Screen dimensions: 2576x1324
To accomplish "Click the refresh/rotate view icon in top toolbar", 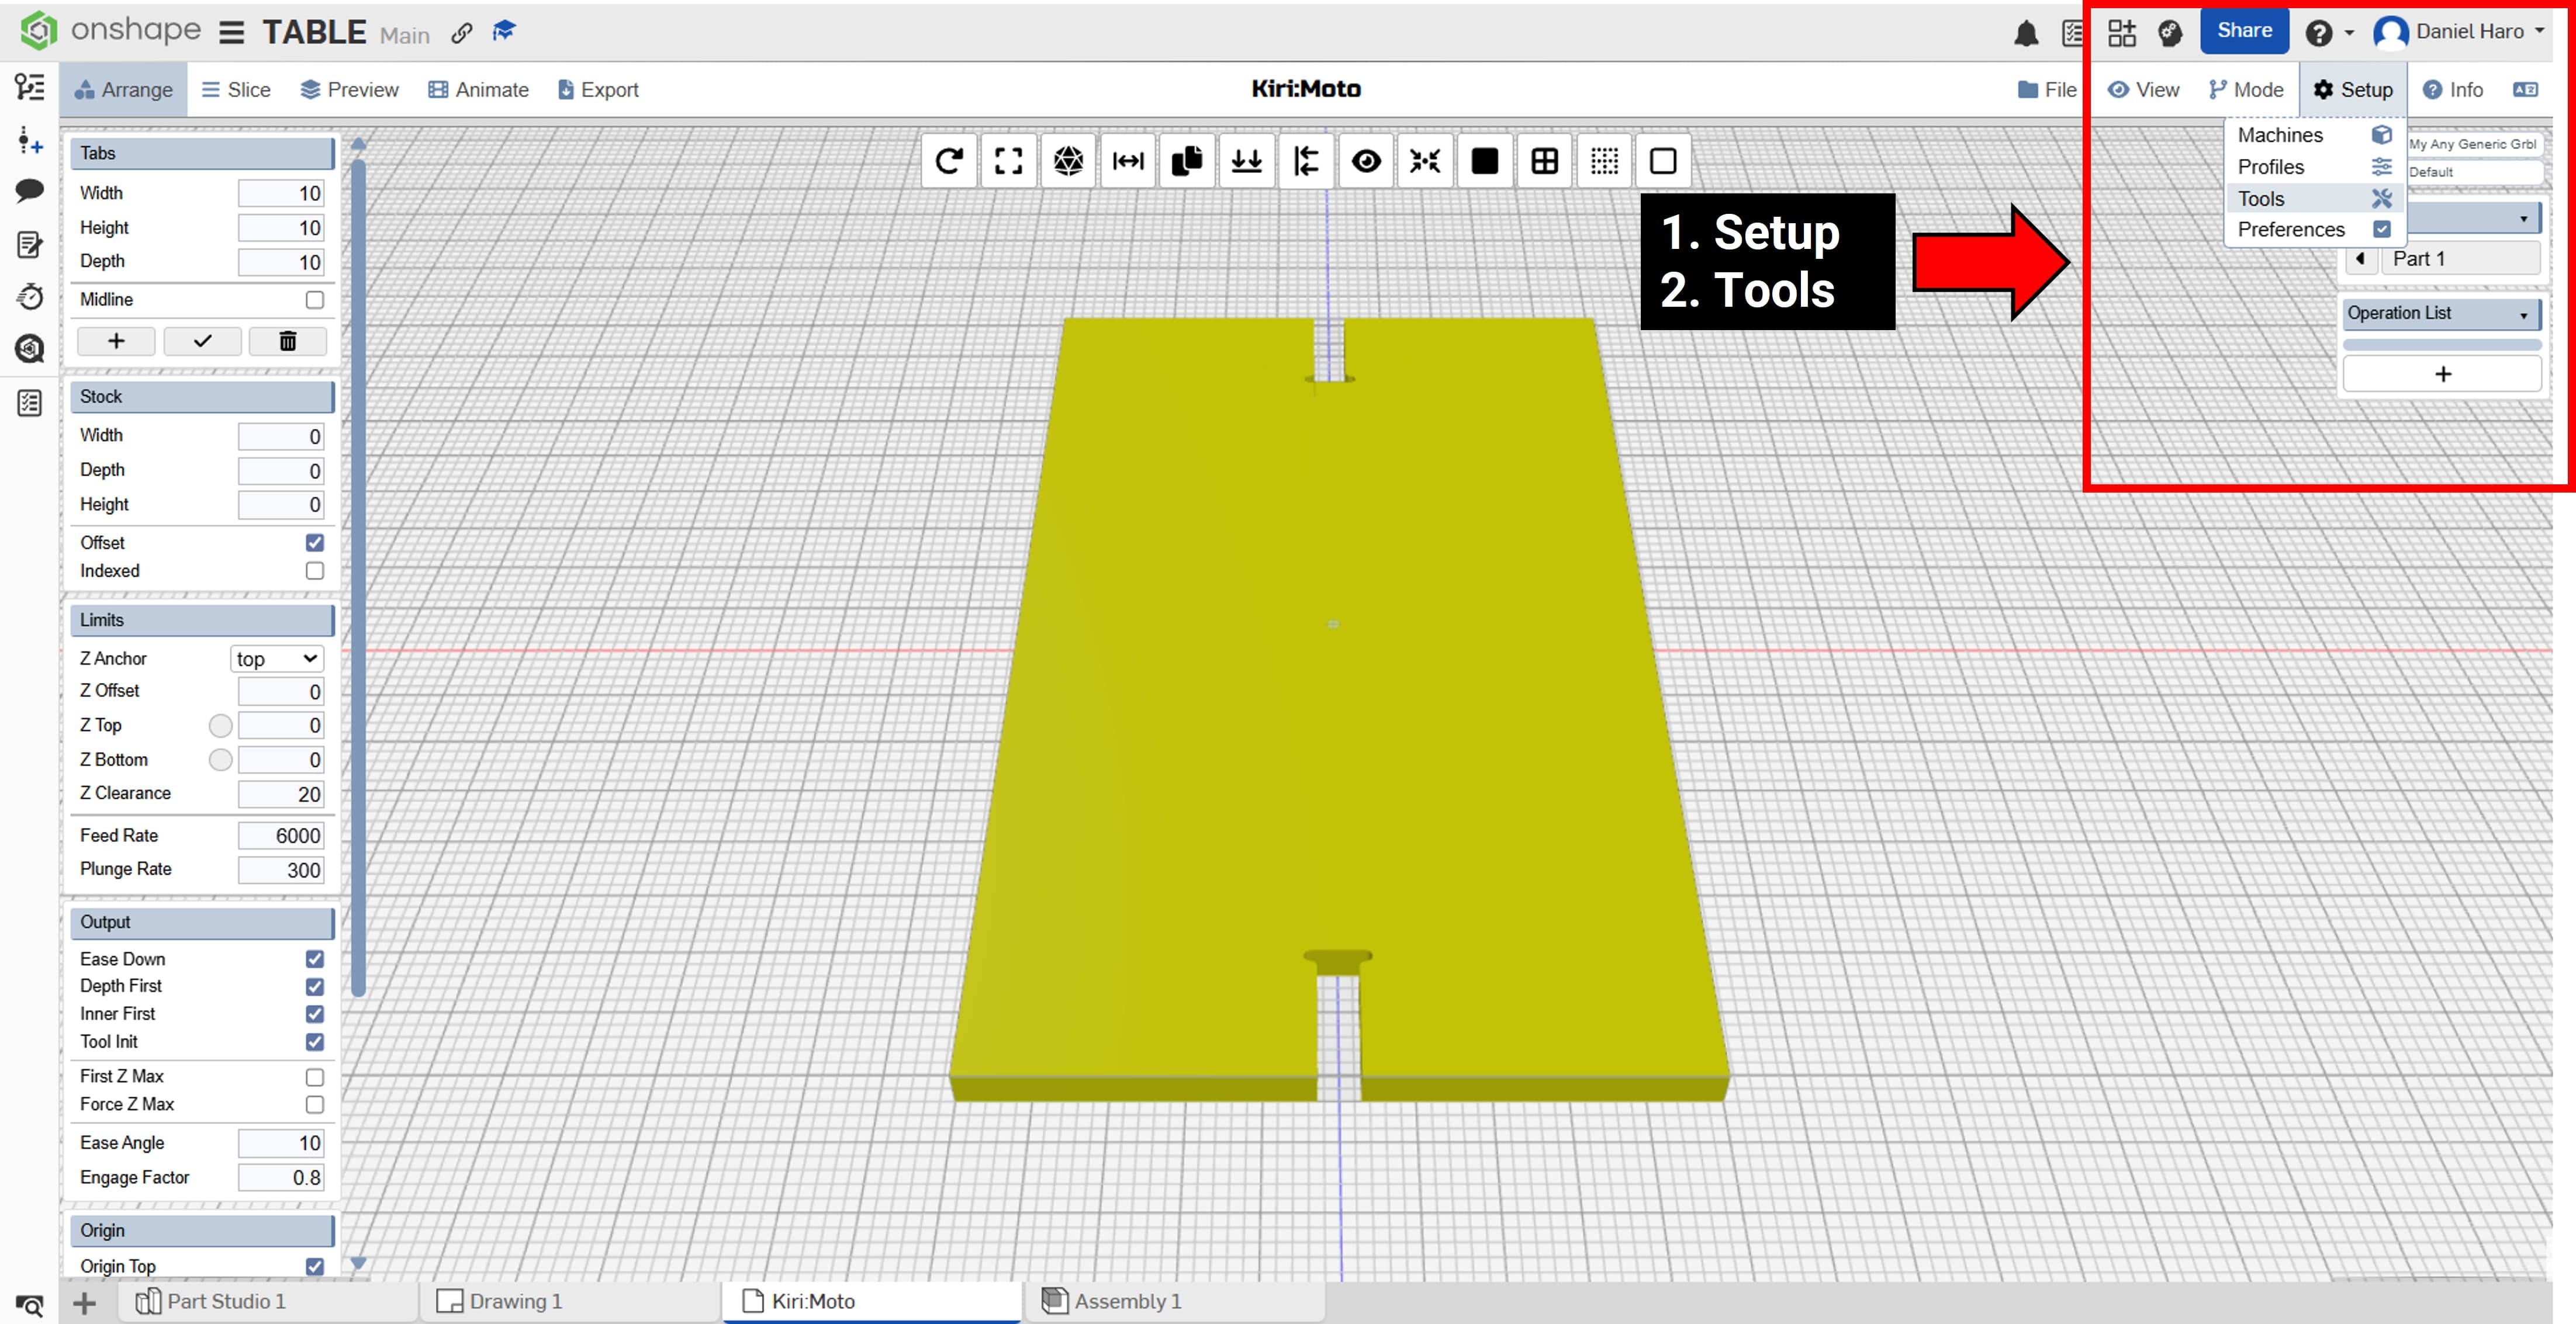I will 948,161.
